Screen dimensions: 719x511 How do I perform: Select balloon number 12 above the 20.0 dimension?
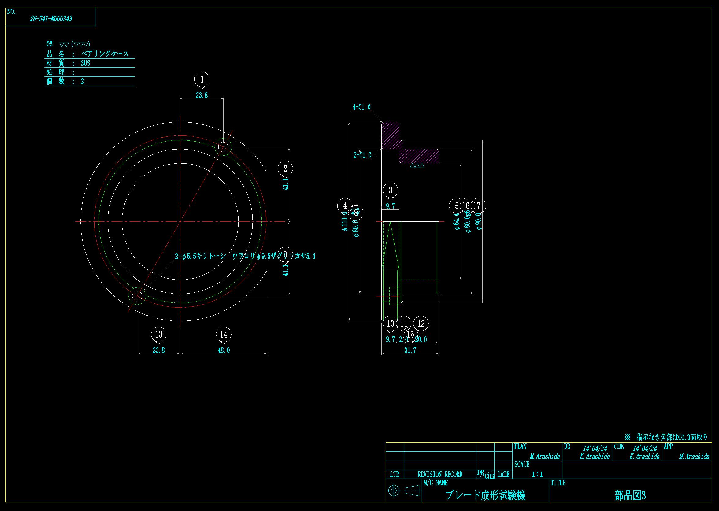pos(421,323)
